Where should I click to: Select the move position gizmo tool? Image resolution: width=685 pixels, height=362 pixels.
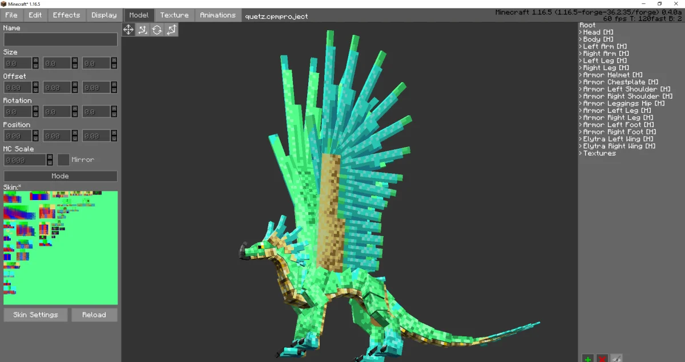pyautogui.click(x=128, y=30)
